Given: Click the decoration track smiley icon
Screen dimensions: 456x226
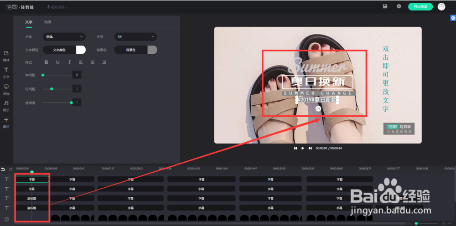Looking at the screenshot, I should 6,219.
